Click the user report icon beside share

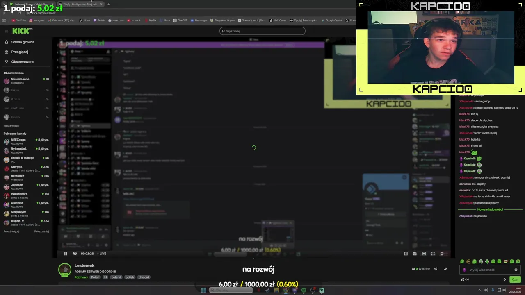coord(445,269)
